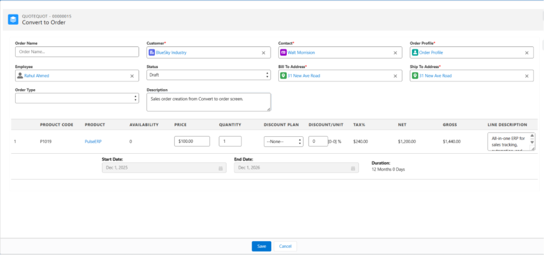Open the Start Date calendar picker

tap(220, 168)
